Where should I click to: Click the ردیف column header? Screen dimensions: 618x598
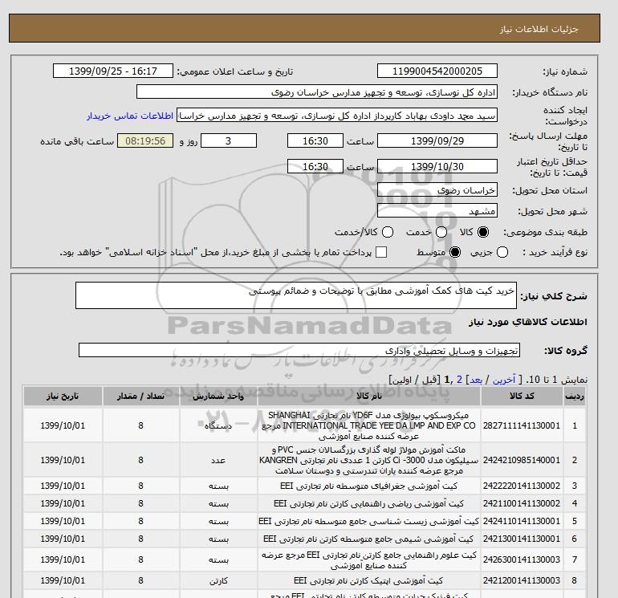tap(574, 397)
